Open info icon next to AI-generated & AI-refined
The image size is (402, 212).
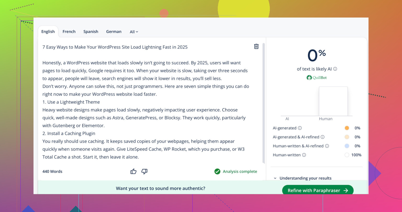point(323,137)
